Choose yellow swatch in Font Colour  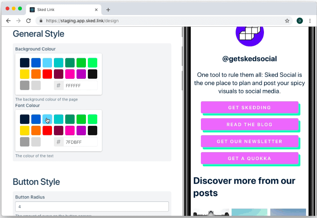pos(25,131)
